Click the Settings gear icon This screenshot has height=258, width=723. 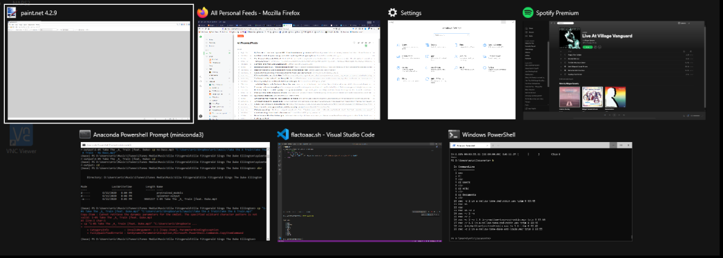click(x=393, y=13)
